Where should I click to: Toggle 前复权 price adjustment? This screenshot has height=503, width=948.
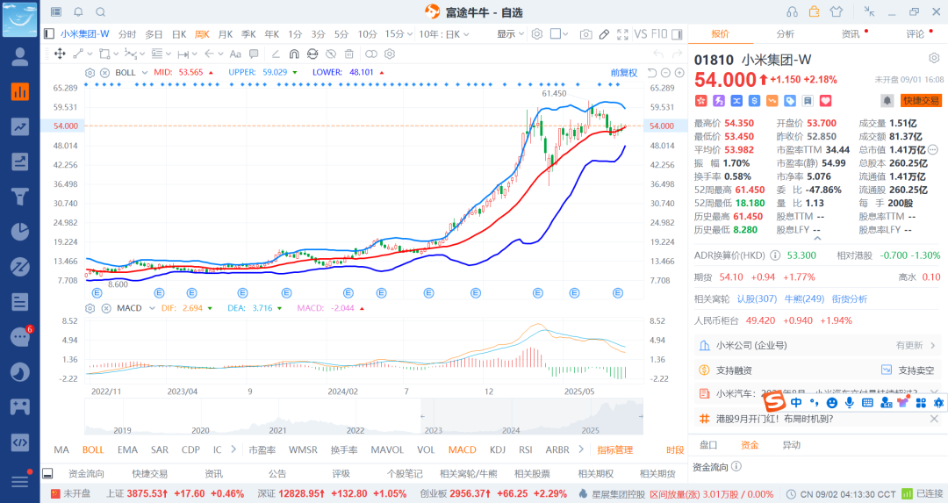point(624,73)
